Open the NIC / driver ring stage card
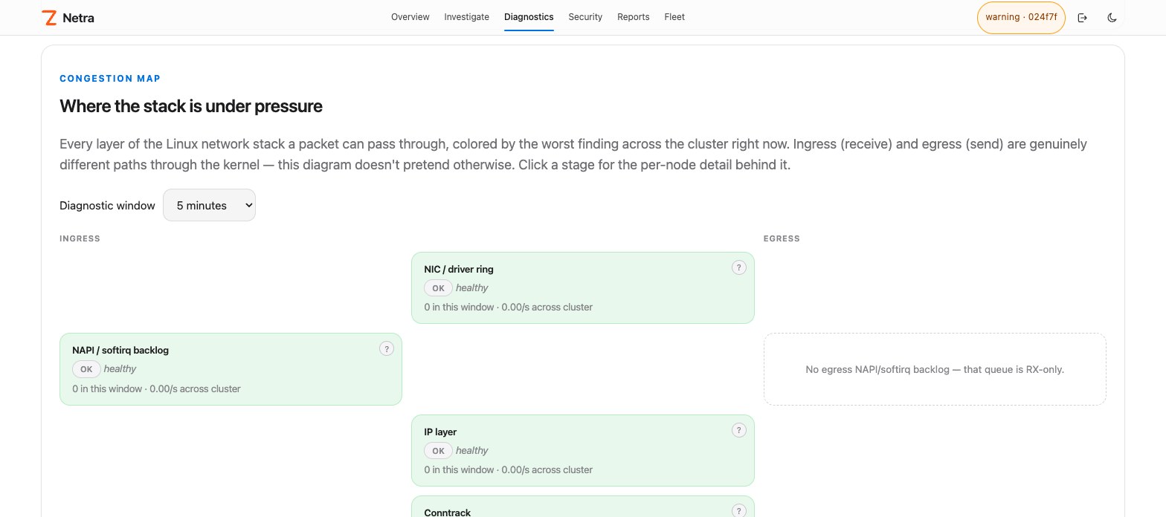1166x517 pixels. pos(583,287)
